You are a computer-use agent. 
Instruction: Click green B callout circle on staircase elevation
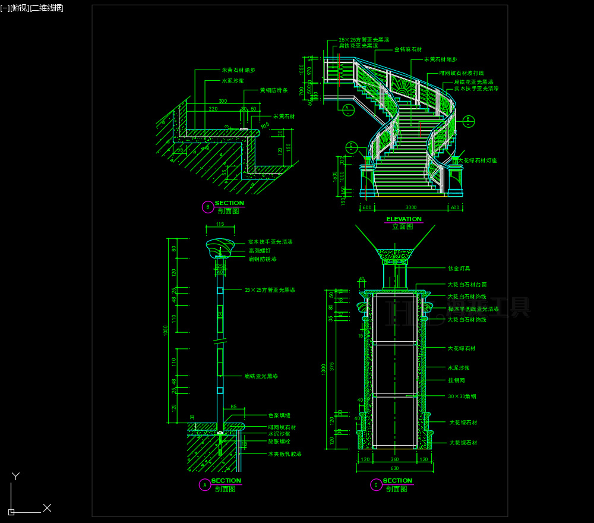[468, 121]
